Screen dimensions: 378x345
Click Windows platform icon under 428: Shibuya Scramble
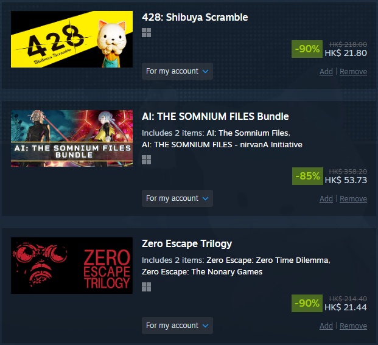point(146,32)
